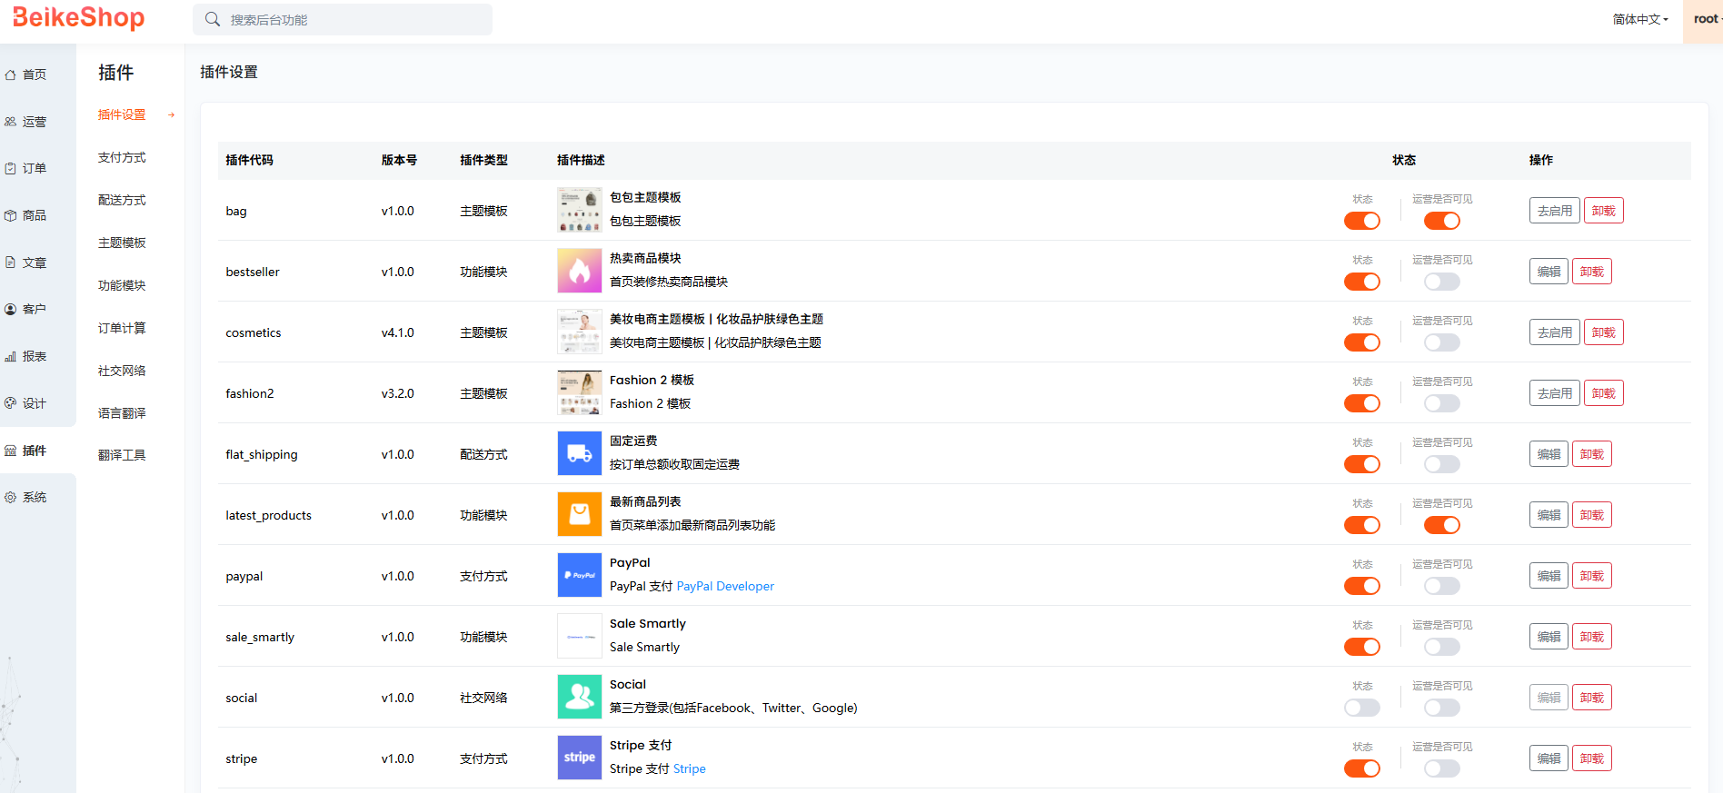Click the flat shipping truck icon
This screenshot has width=1723, height=793.
tap(579, 453)
